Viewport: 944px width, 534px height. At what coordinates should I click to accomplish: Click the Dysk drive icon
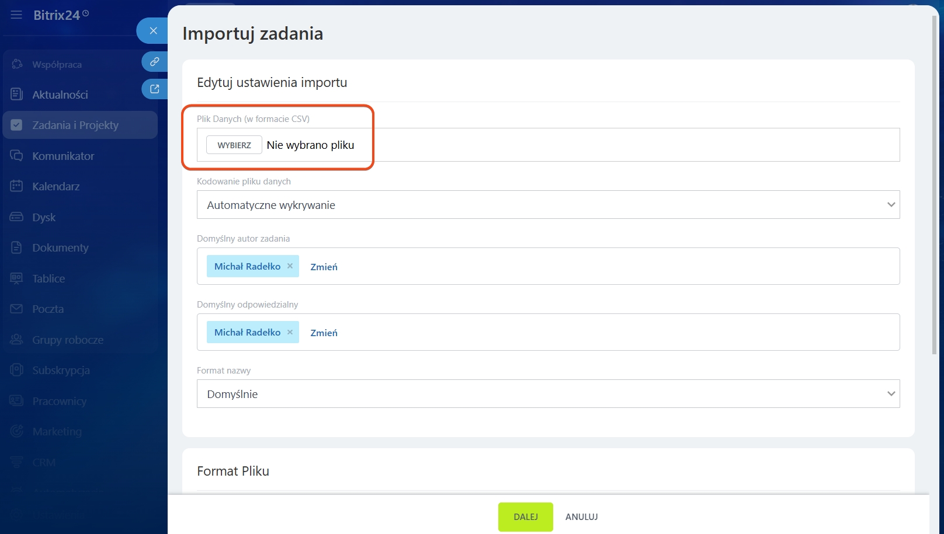(16, 217)
